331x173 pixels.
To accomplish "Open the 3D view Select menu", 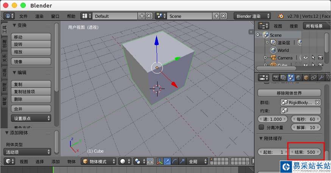I will [40, 162].
